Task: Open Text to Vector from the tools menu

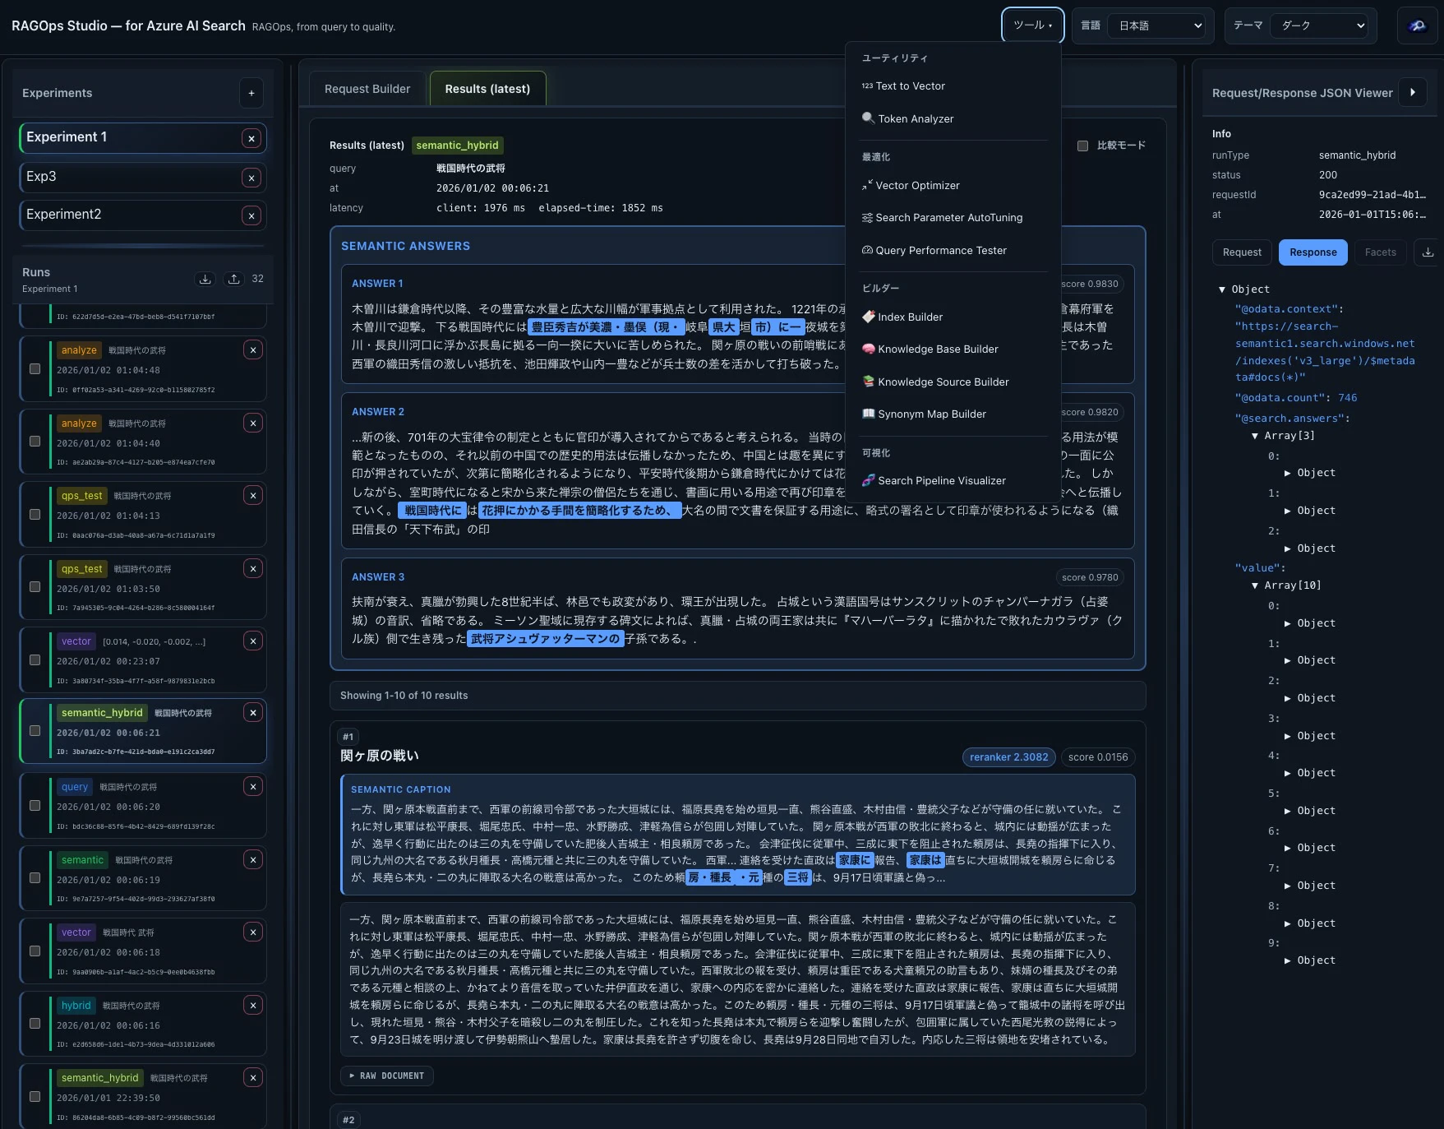Action: pyautogui.click(x=953, y=86)
